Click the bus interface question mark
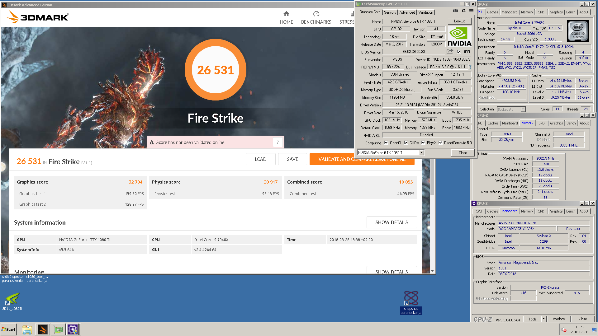598x336 pixels. point(470,67)
